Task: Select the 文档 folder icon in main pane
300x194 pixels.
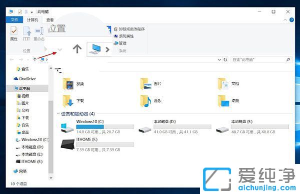Action: pos(223,84)
